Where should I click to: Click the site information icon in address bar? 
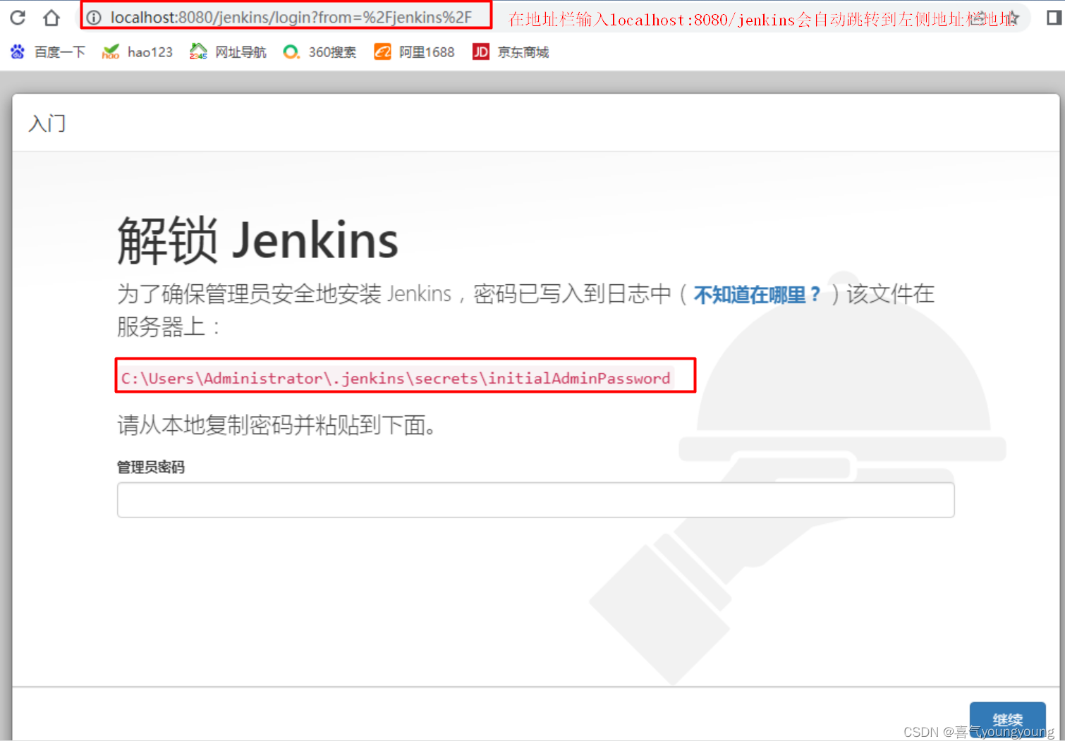coord(94,17)
